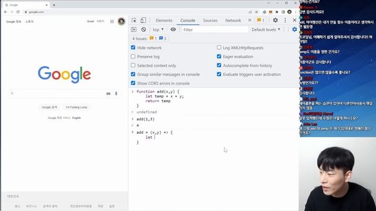The width and height of the screenshot is (376, 211).
Task: Switch to the Sources tab
Action: click(x=210, y=21)
